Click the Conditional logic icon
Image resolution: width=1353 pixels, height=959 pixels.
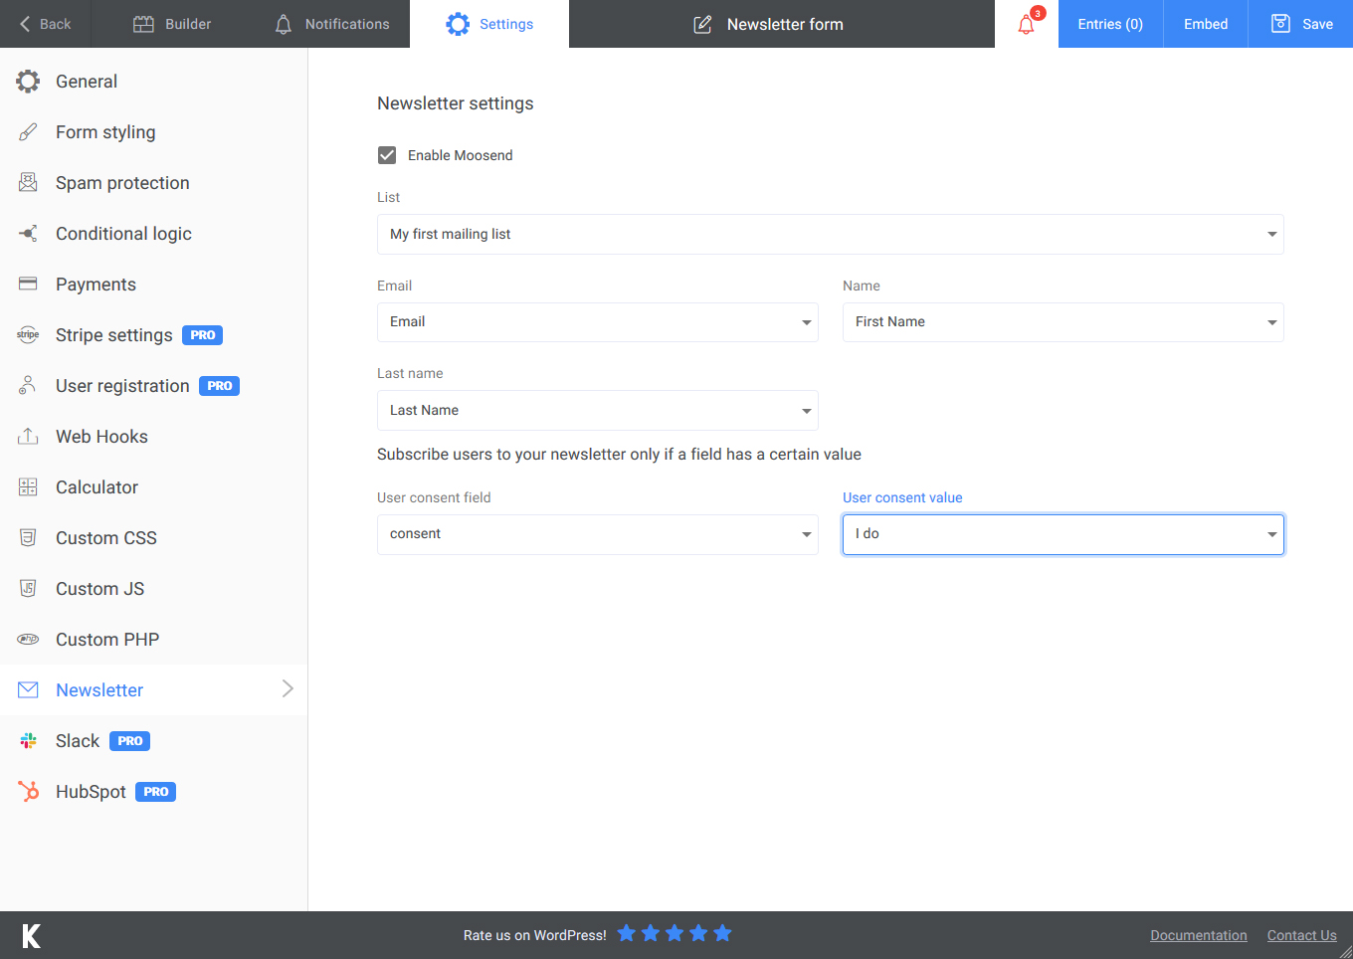coord(28,234)
